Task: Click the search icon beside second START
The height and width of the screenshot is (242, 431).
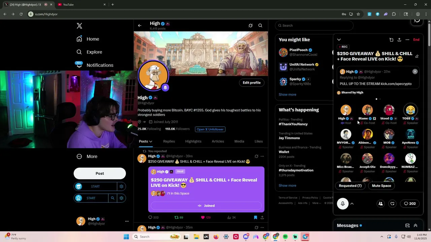Action: coord(113,198)
